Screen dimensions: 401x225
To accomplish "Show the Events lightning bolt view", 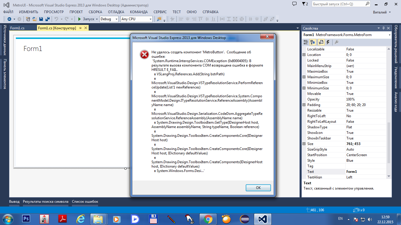I will (328, 42).
